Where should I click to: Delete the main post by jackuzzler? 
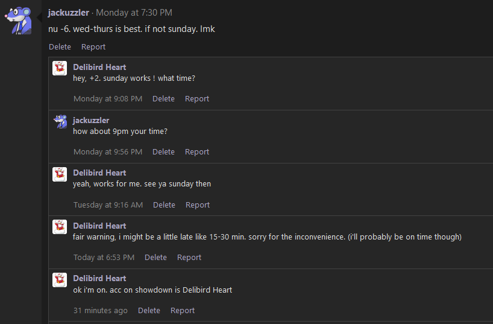(x=60, y=46)
